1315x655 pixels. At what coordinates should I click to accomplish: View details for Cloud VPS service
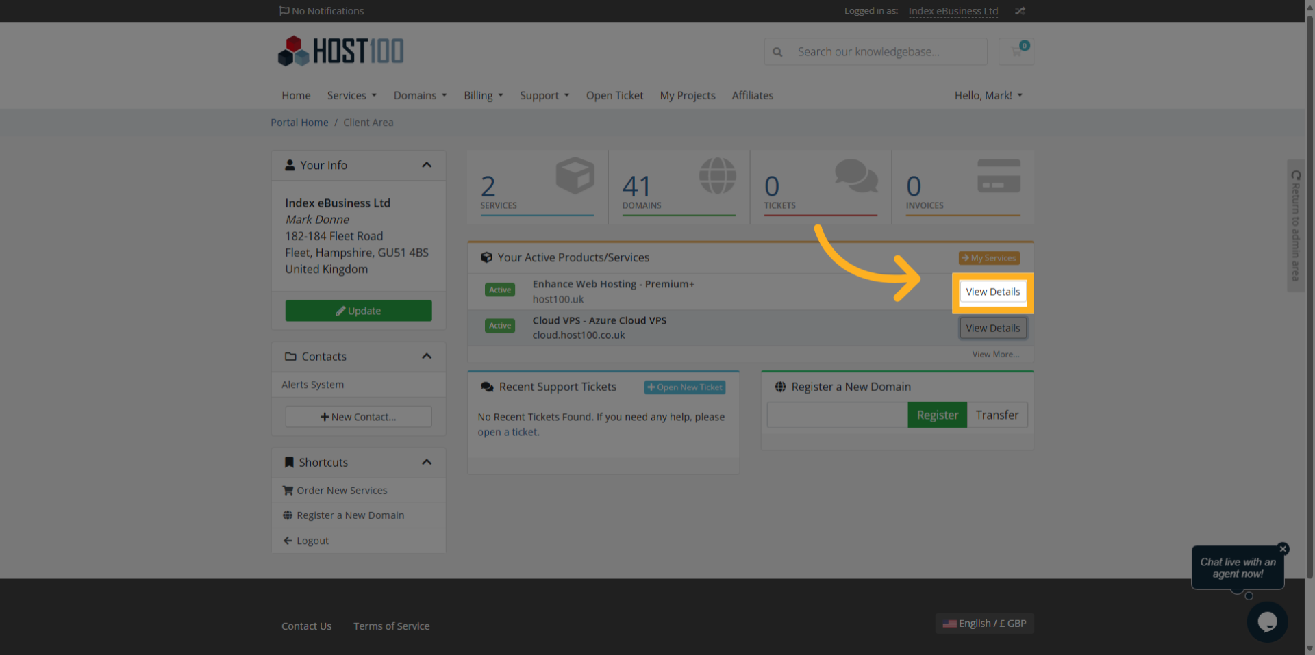pyautogui.click(x=992, y=328)
